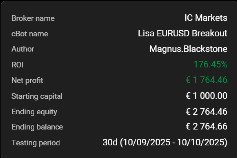Select the € 1 000.00 starting capital value

click(206, 96)
